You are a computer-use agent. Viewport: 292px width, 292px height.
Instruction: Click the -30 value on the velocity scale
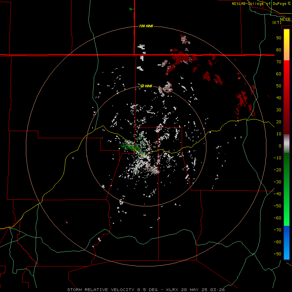277,182
